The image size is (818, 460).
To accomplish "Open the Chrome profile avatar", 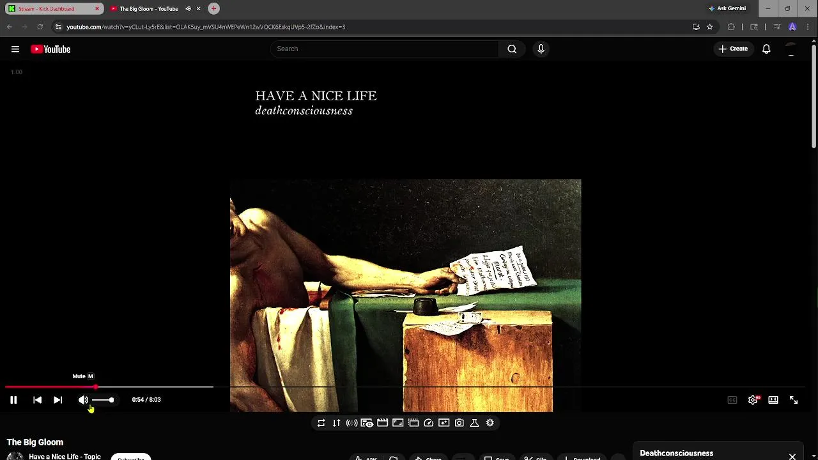I will point(792,27).
